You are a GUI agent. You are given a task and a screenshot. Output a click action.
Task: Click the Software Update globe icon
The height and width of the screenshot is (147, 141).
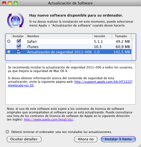tap(15, 20)
